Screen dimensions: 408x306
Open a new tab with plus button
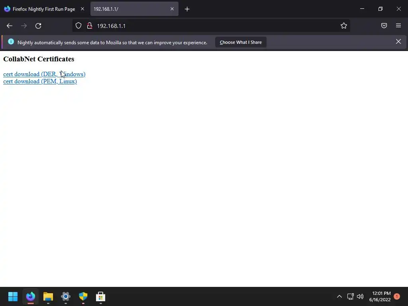coord(187,9)
